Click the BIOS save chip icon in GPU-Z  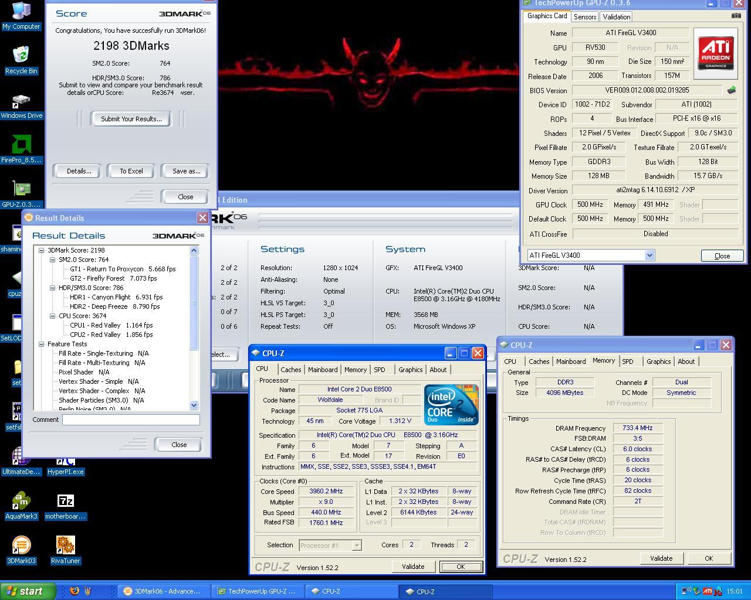click(732, 90)
